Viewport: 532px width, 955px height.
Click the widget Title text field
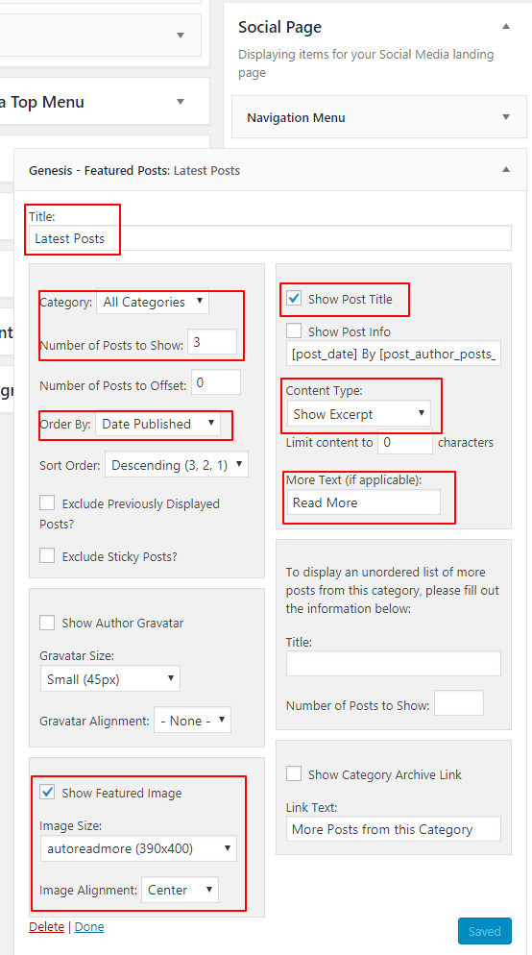click(x=270, y=238)
